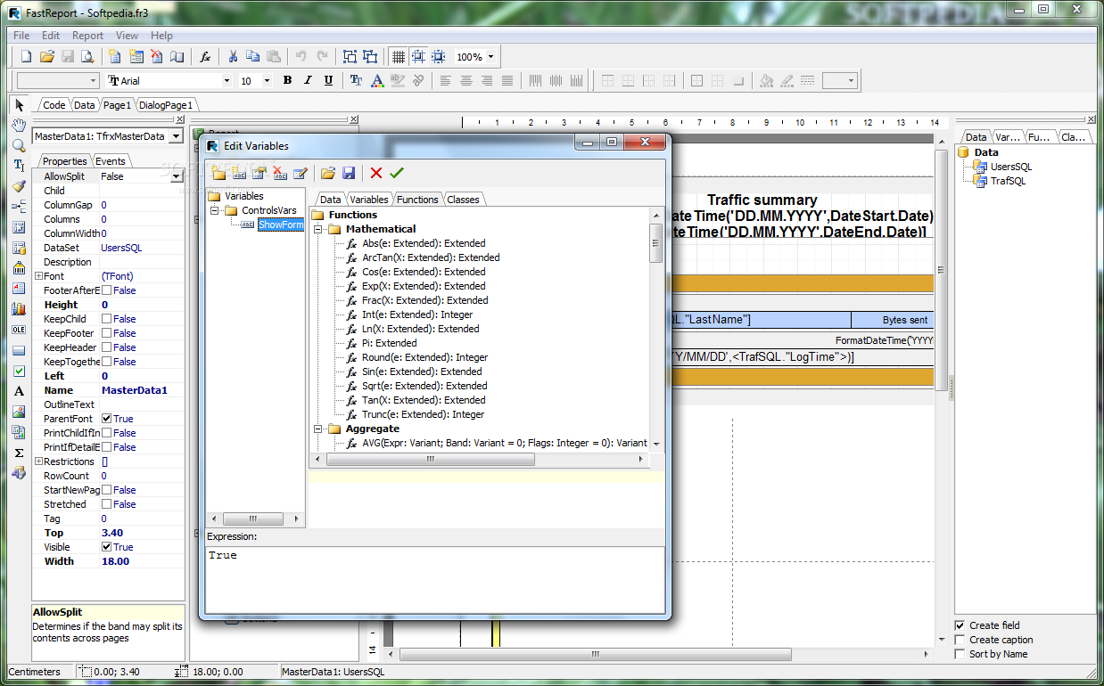Screen dimensions: 1104x686
Task: Confirm changes with the green checkmark
Action: (397, 173)
